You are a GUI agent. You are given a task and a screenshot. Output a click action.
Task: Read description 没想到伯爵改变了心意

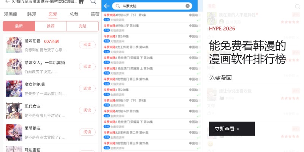point(45,50)
